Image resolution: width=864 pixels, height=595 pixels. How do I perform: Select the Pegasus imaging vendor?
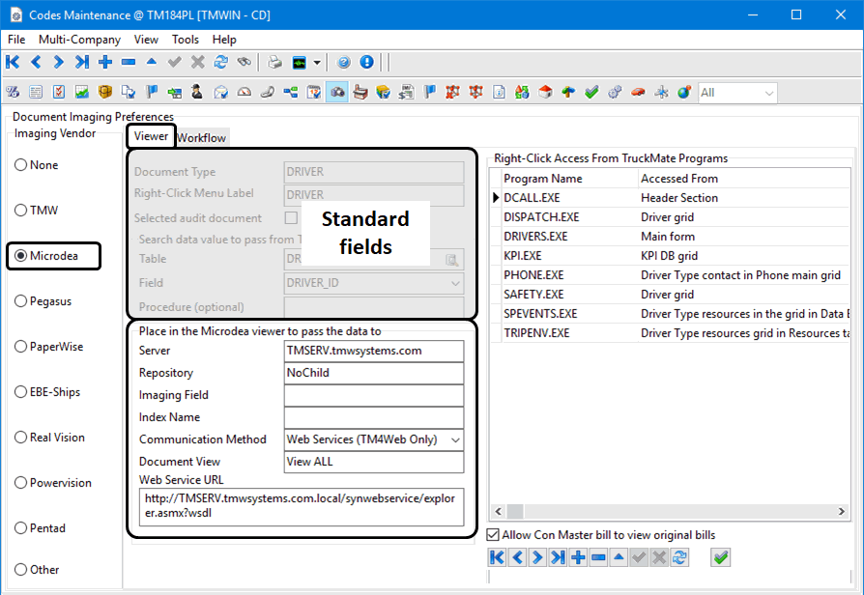20,301
